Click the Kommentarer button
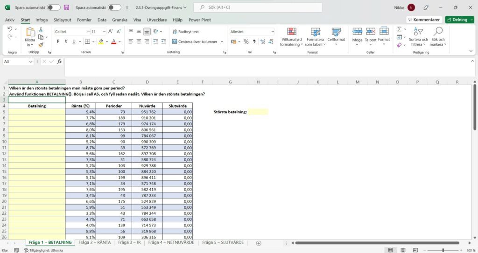 (x=424, y=20)
